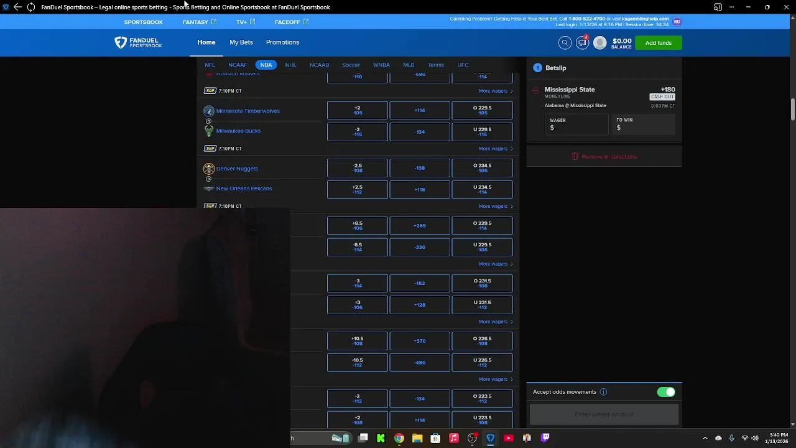The image size is (796, 448).
Task: Open the UFC sport tab
Action: coord(463,65)
